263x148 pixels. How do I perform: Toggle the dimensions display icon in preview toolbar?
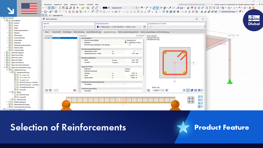tap(188, 90)
